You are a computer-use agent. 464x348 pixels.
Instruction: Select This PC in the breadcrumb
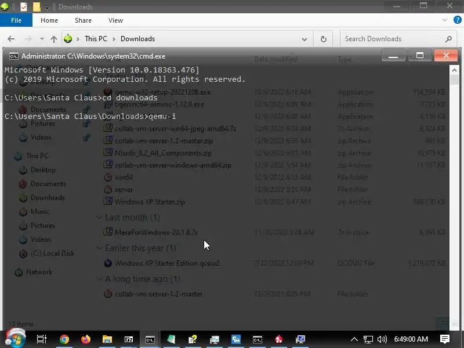pyautogui.click(x=96, y=39)
